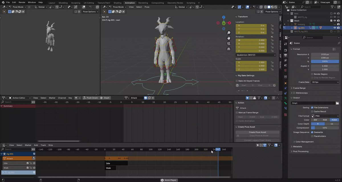Click the lock icon on Walk track

[31, 168]
